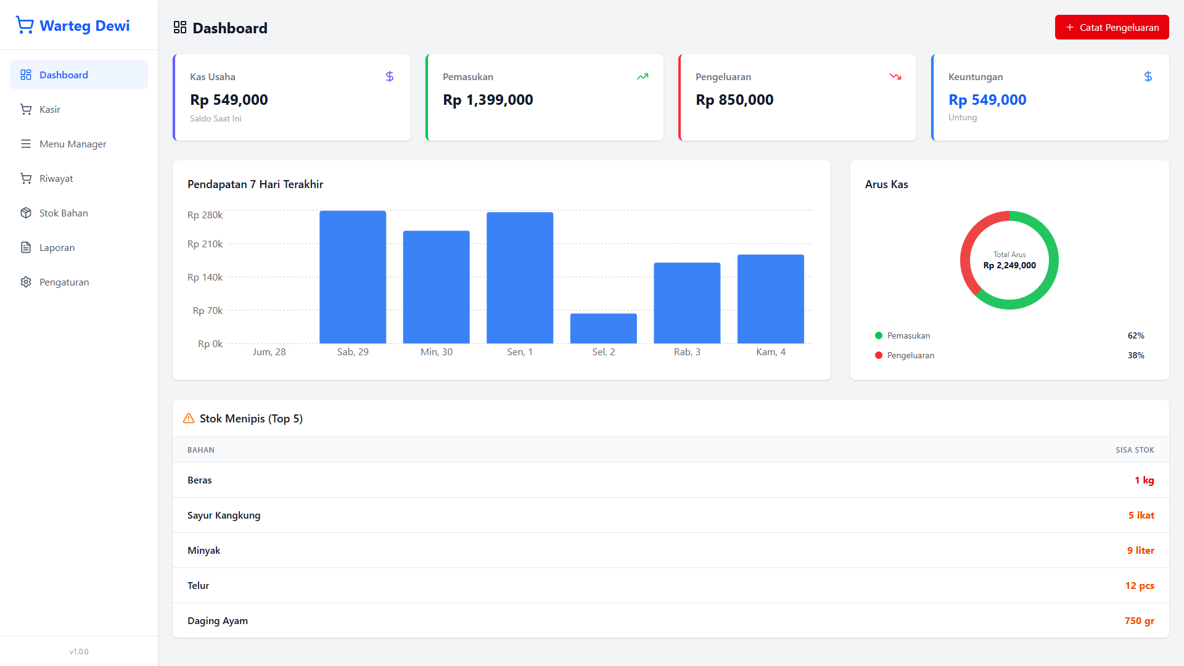Click the Daging Ayam row name

(x=218, y=620)
